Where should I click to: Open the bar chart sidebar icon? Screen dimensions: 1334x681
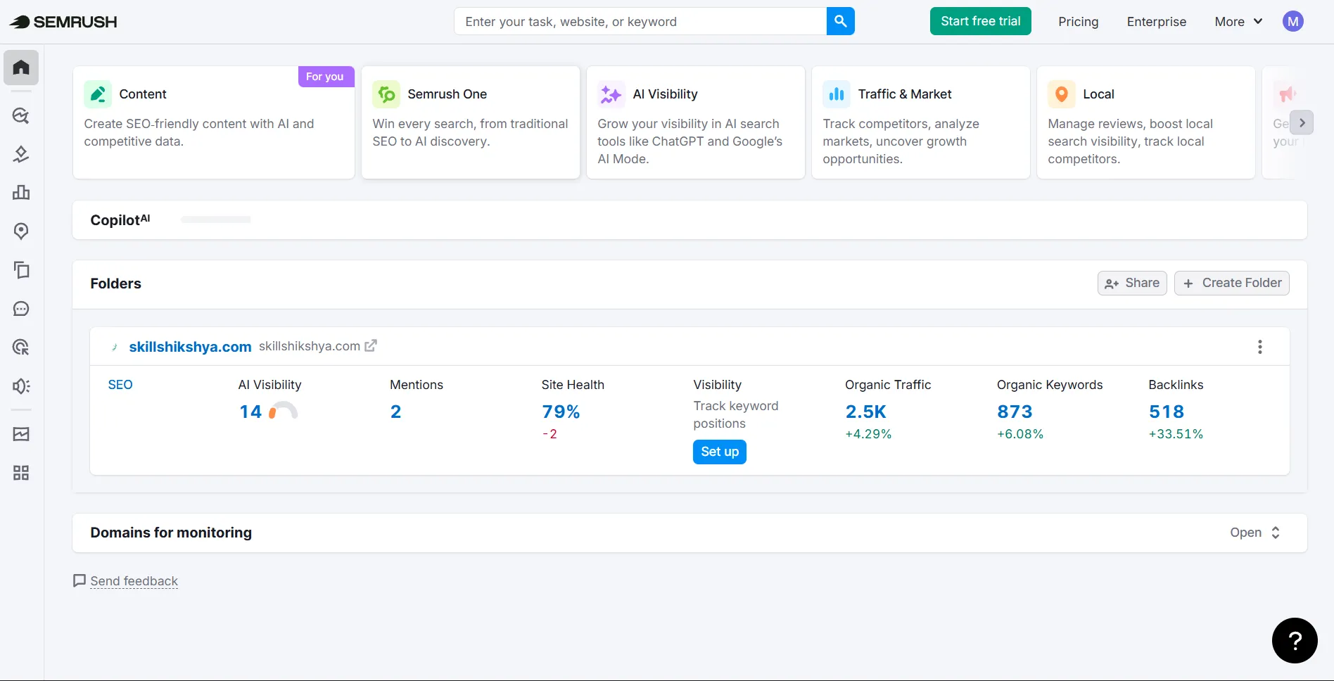pos(21,193)
